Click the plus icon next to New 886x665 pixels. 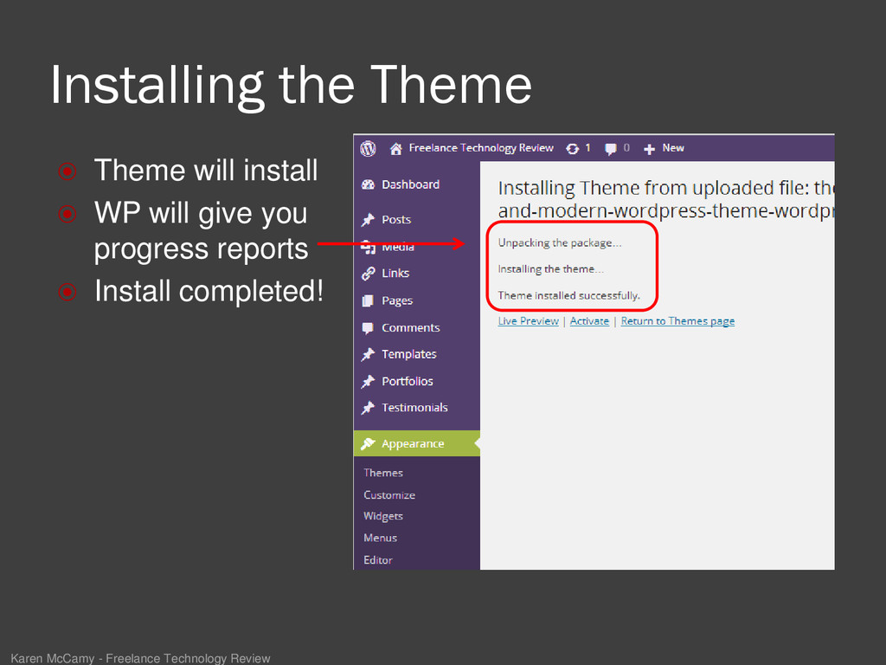click(649, 149)
